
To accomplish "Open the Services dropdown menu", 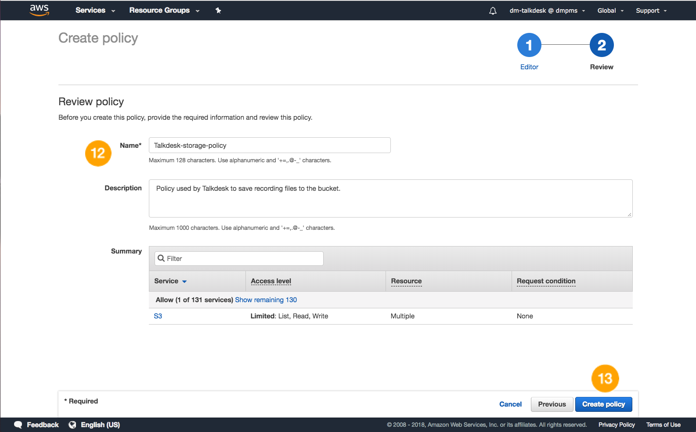I will click(x=95, y=10).
